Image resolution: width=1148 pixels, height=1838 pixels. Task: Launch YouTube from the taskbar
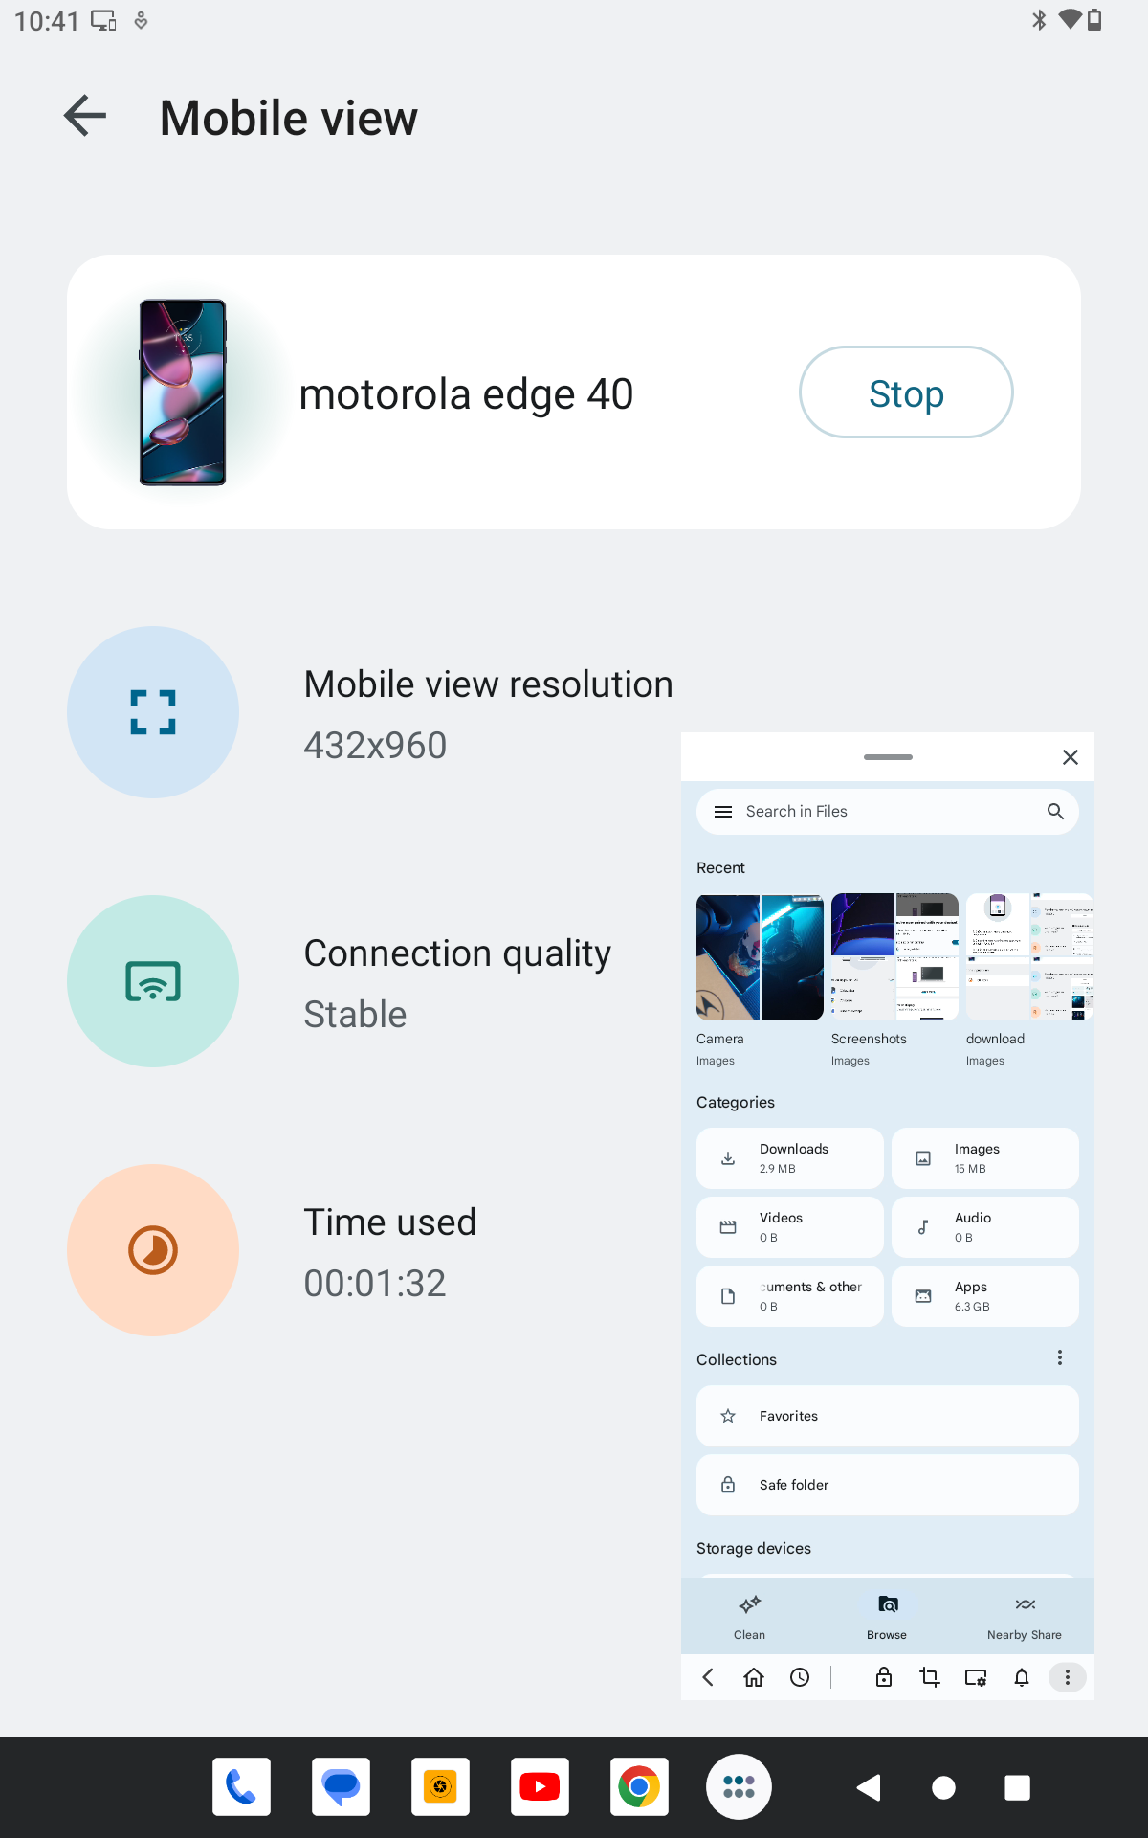click(540, 1786)
